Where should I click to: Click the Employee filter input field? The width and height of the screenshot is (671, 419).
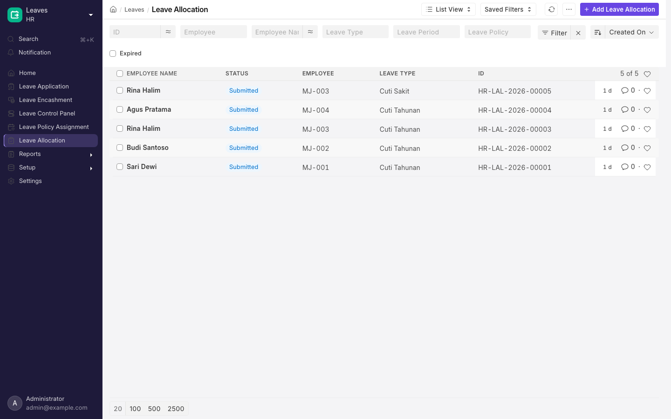[213, 32]
